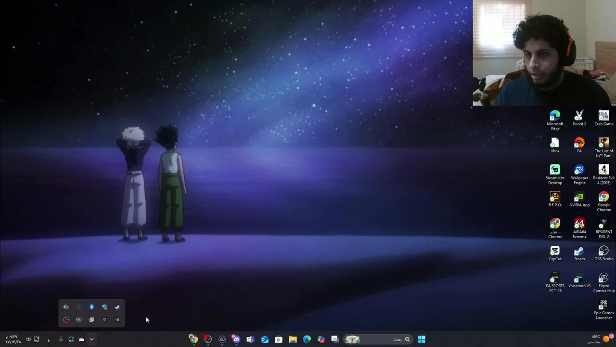Select the RESIDENT EVIL 2 desktop icon

[x=603, y=228]
